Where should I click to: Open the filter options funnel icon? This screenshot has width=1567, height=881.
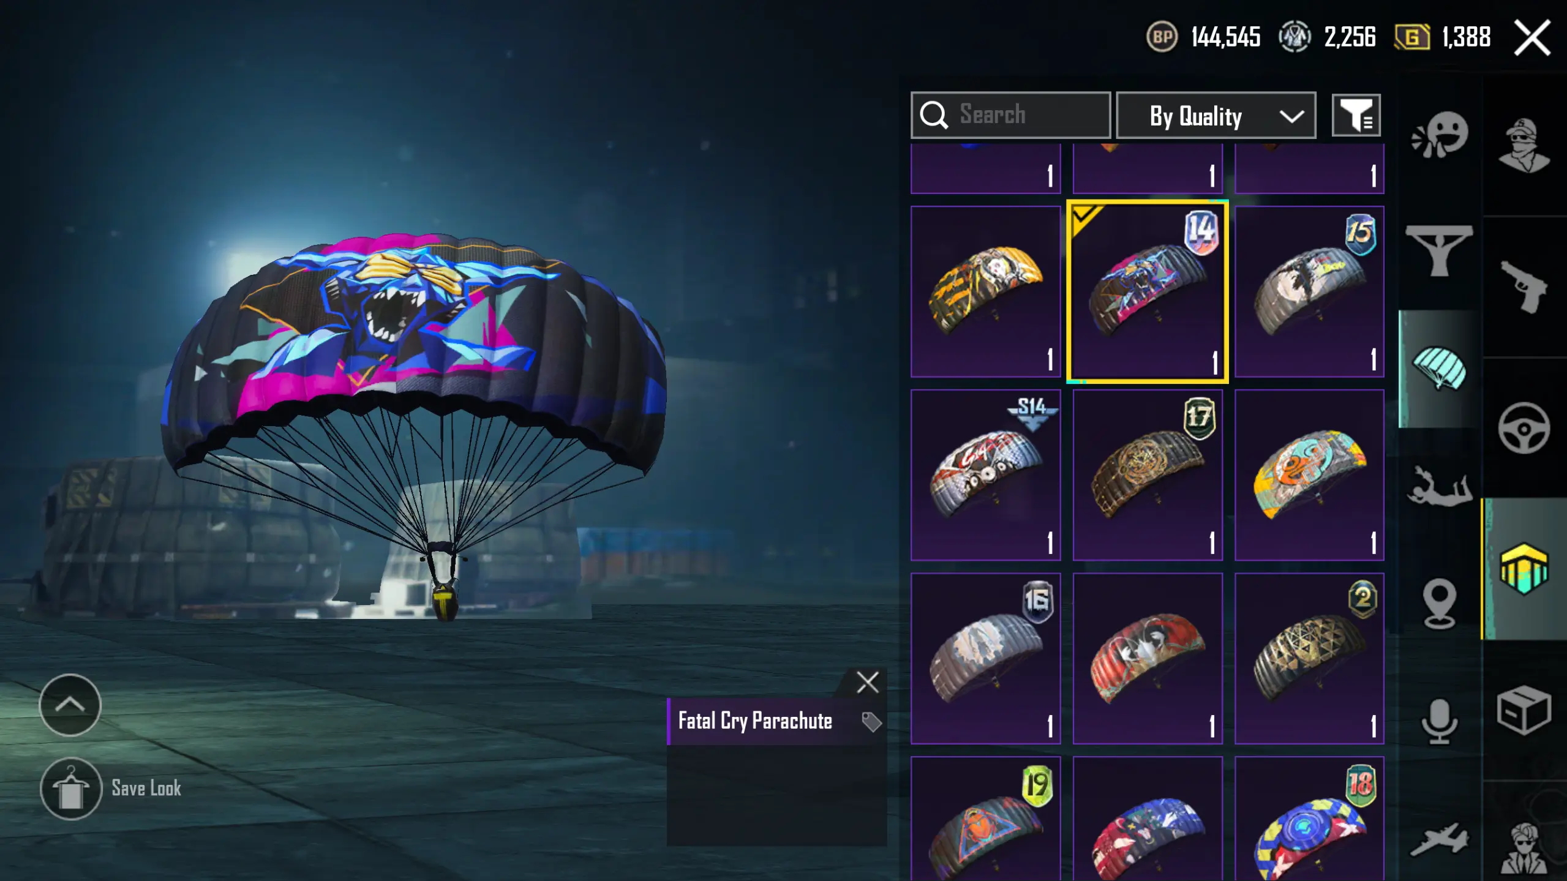pyautogui.click(x=1356, y=116)
